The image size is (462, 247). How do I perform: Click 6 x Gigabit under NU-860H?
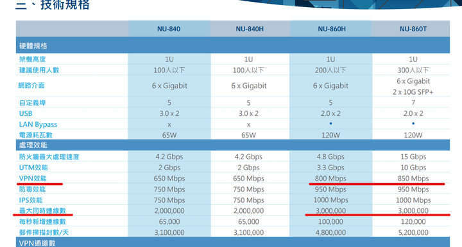point(330,86)
